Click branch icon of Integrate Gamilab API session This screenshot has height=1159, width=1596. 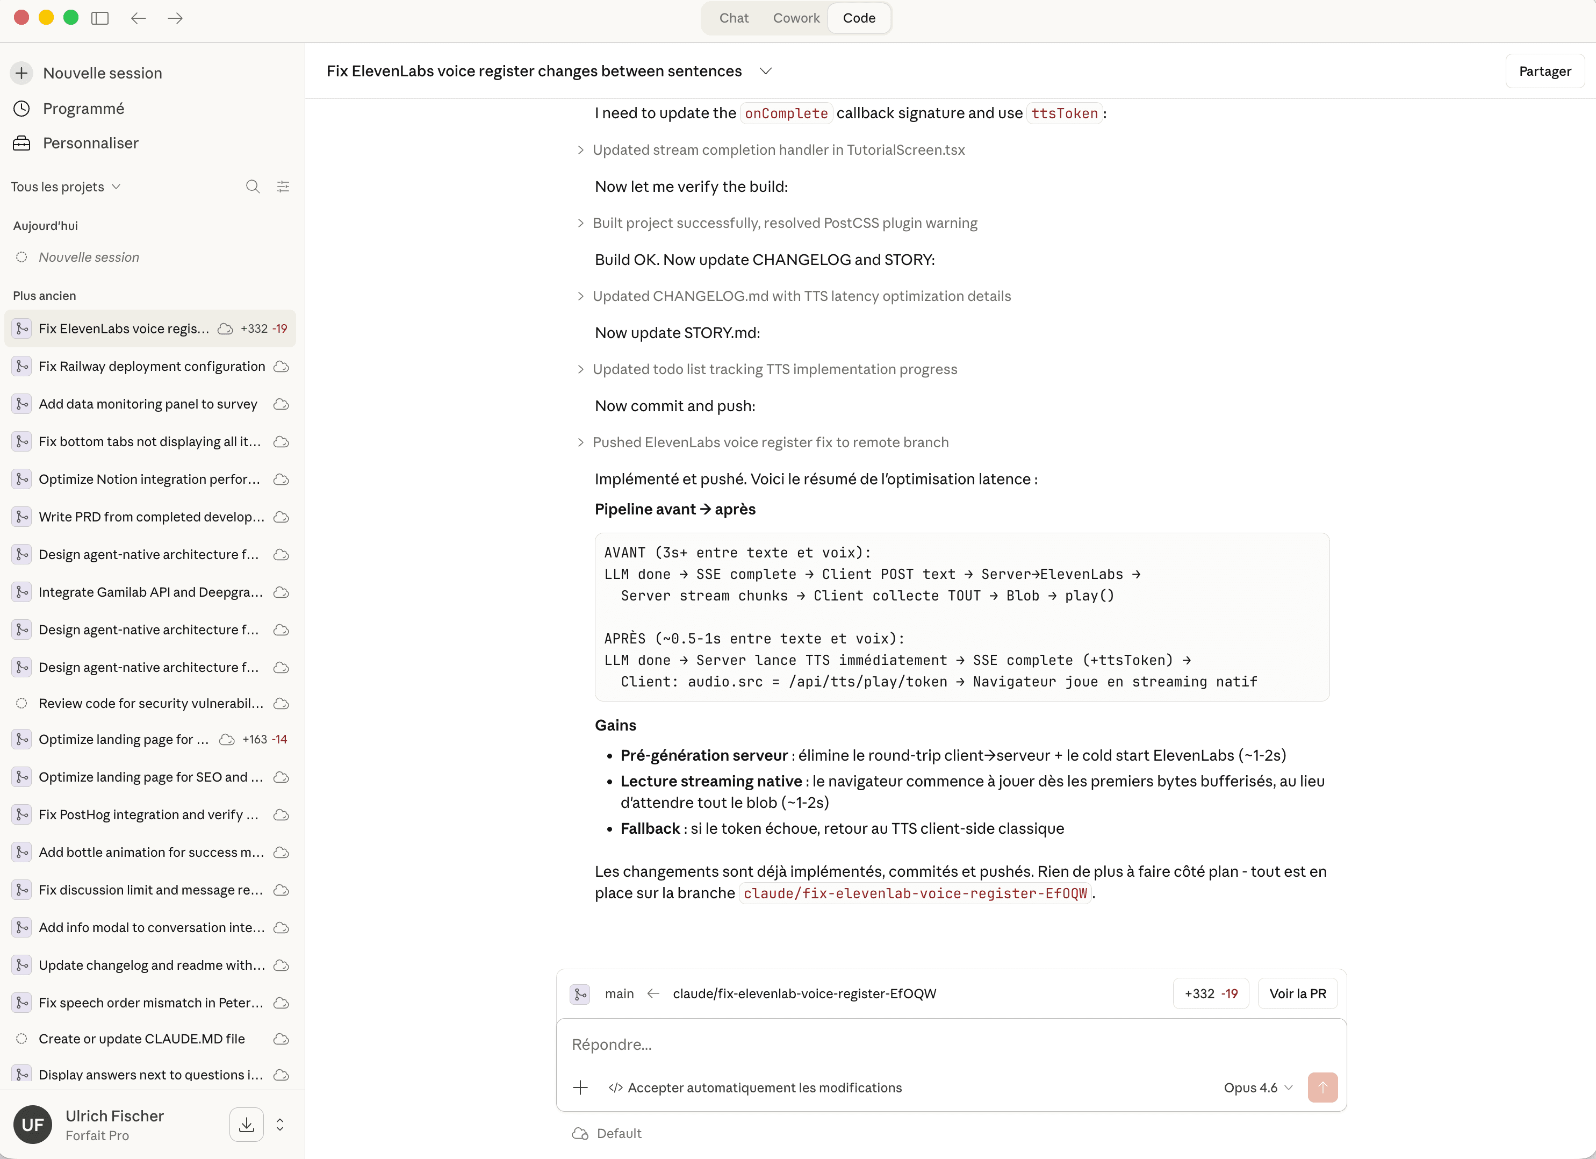[x=22, y=591]
